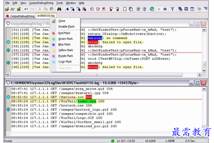
Task: Click the right arrow of the OutputDebugString horizontal scrollbar
Action: (199, 75)
